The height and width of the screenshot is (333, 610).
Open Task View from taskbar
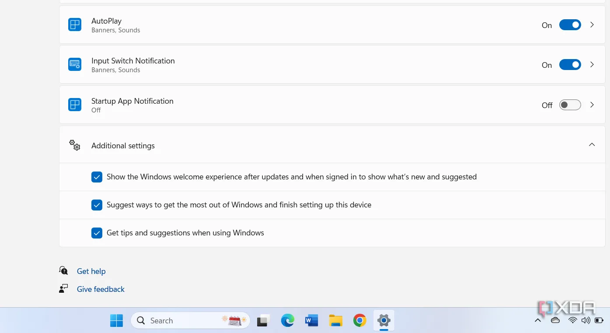263,321
